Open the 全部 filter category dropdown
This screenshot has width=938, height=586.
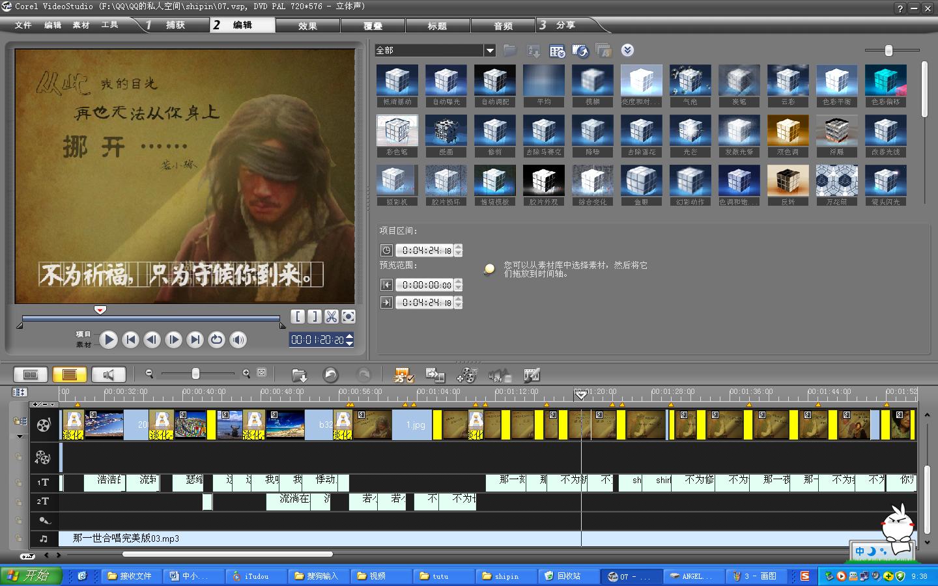coord(490,50)
